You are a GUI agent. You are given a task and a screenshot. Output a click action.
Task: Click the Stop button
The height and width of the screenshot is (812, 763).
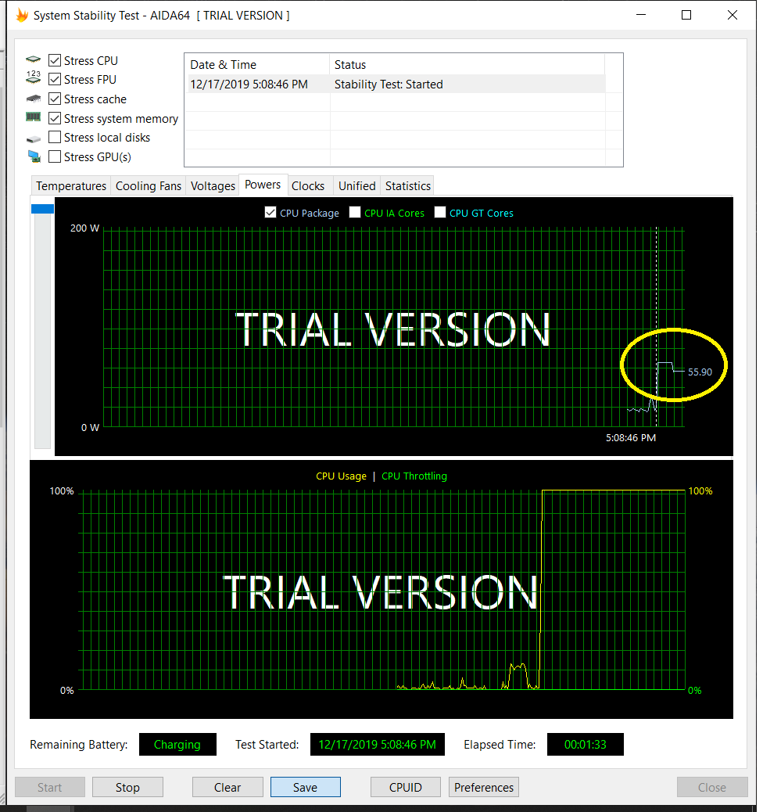click(x=128, y=787)
